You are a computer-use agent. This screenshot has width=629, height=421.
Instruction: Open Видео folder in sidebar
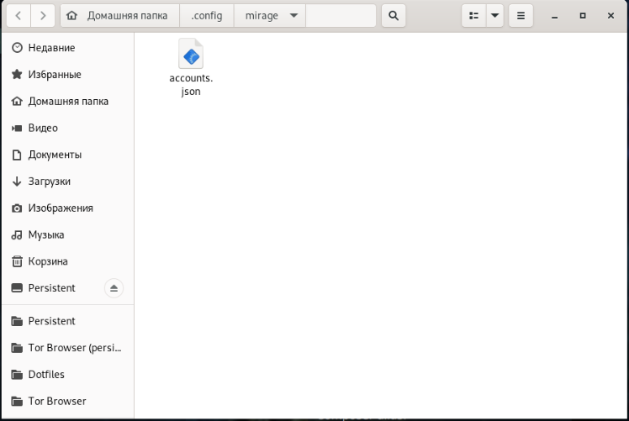43,128
